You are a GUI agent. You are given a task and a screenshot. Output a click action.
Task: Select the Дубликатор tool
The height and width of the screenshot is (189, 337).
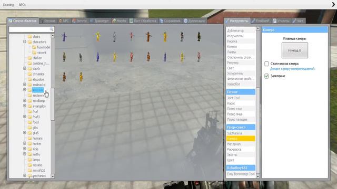(241, 30)
